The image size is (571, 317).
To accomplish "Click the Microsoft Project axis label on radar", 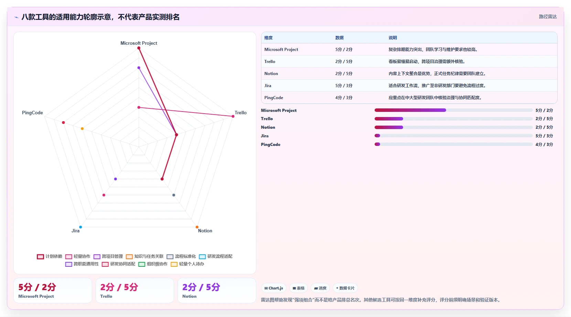I will click(x=139, y=43).
